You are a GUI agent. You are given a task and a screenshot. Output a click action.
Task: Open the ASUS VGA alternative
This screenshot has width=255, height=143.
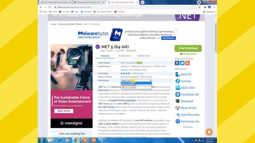(x=185, y=88)
